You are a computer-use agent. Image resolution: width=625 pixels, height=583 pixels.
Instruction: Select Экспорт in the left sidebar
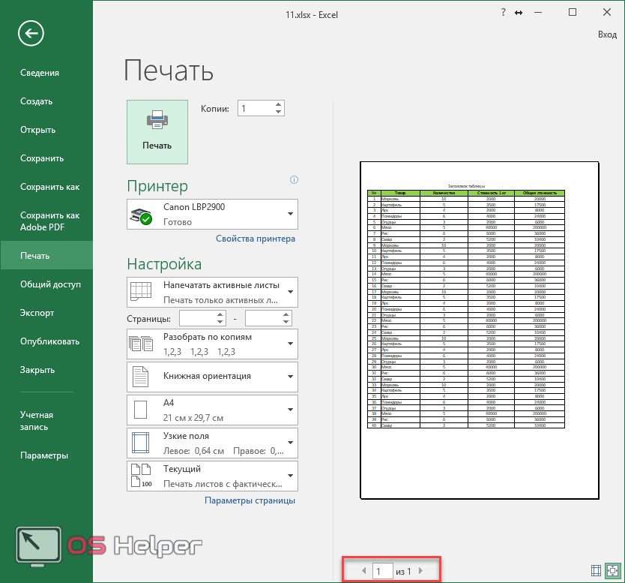click(37, 313)
